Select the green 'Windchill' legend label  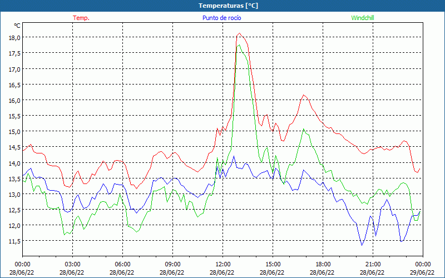click(x=363, y=18)
